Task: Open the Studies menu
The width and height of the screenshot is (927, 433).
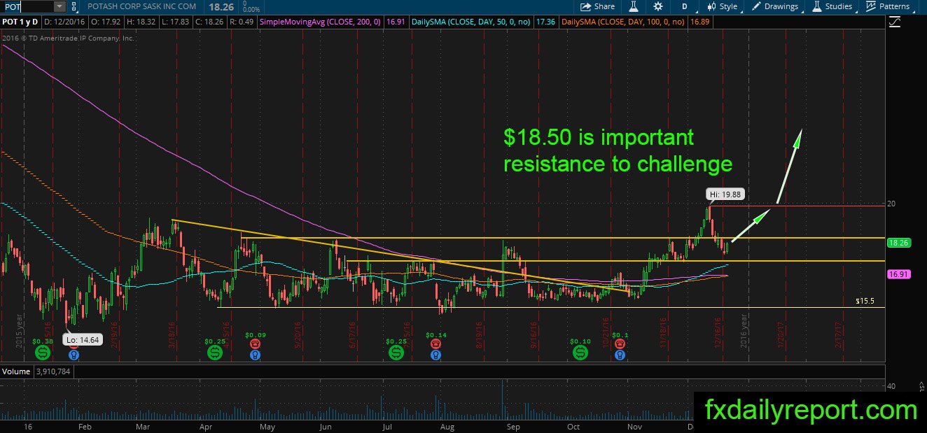Action: [x=832, y=6]
